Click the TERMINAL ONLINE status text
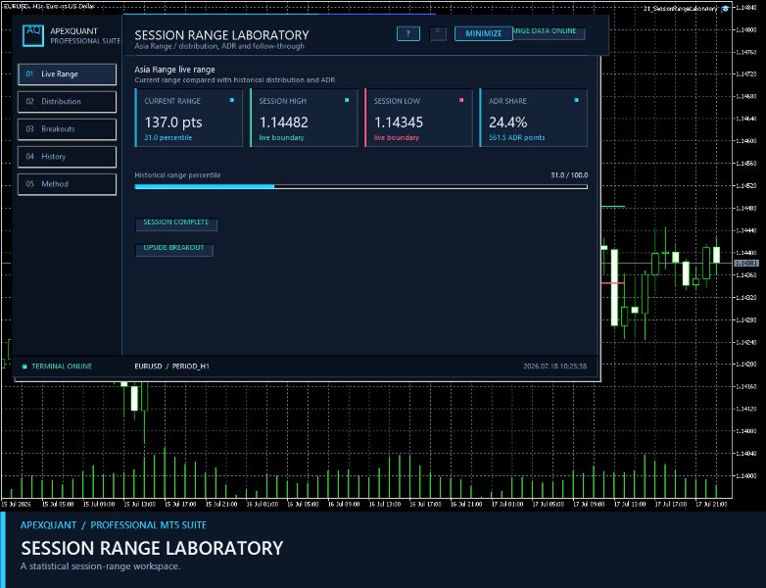This screenshot has width=766, height=588. (62, 367)
